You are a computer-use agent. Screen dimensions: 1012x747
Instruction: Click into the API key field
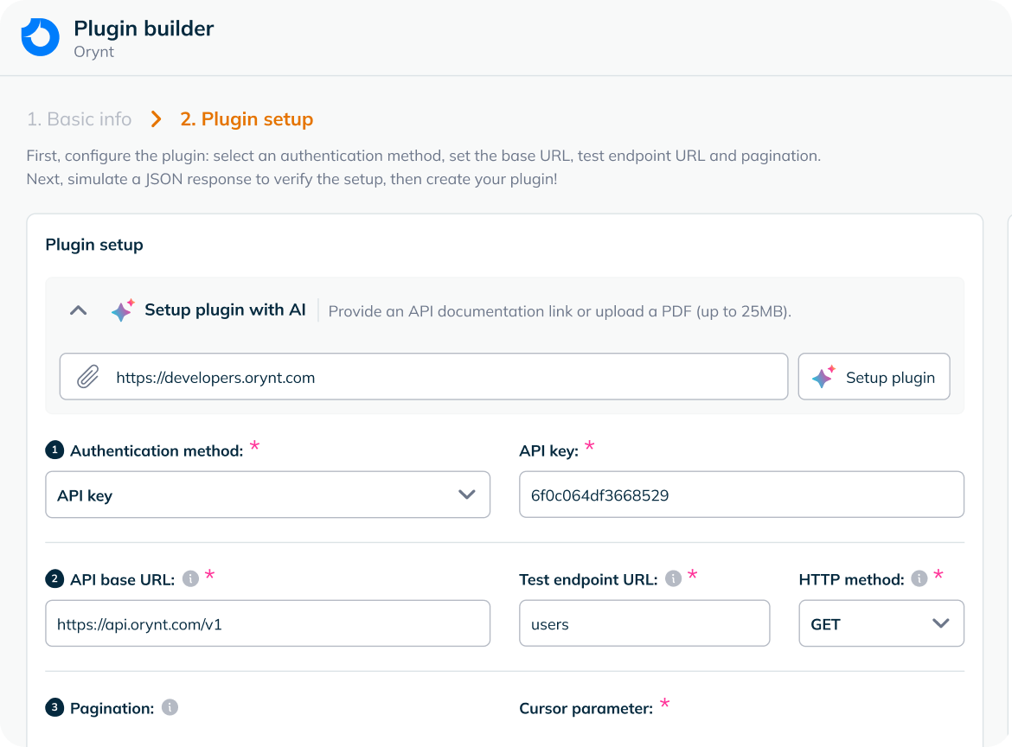coord(741,495)
